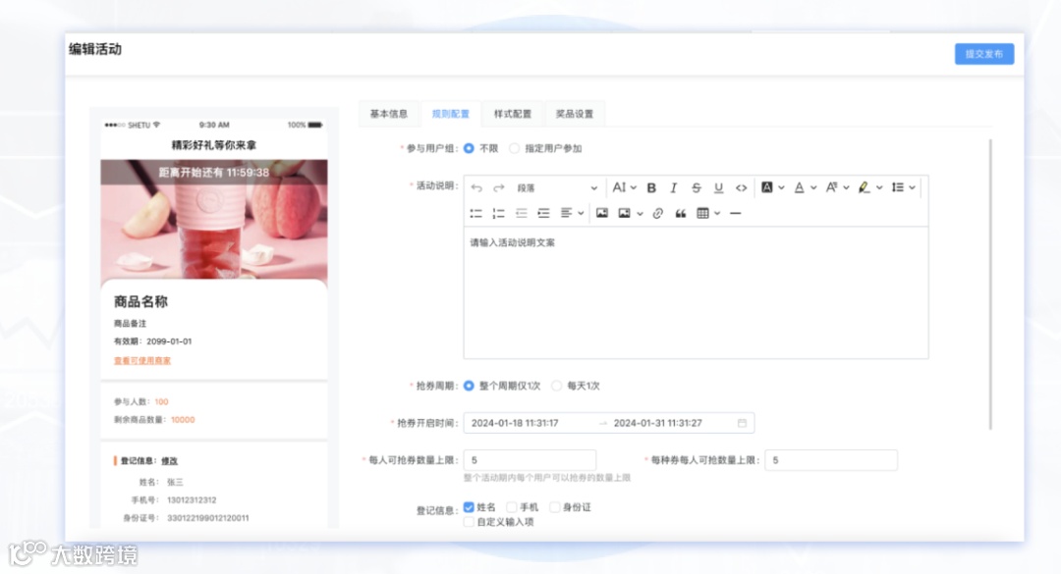Click the start date 2024-01-18 11:31:17

click(514, 423)
